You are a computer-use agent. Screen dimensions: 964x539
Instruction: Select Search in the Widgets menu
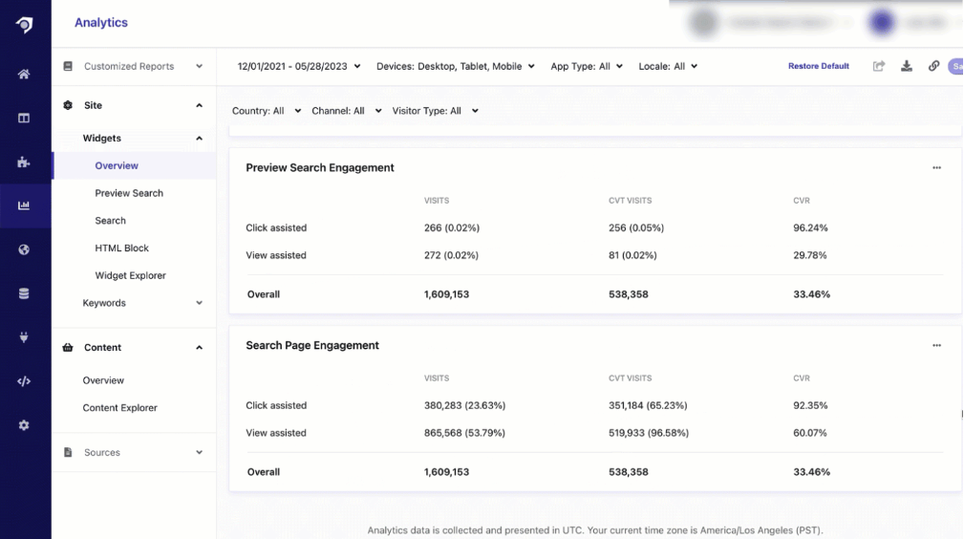point(110,220)
